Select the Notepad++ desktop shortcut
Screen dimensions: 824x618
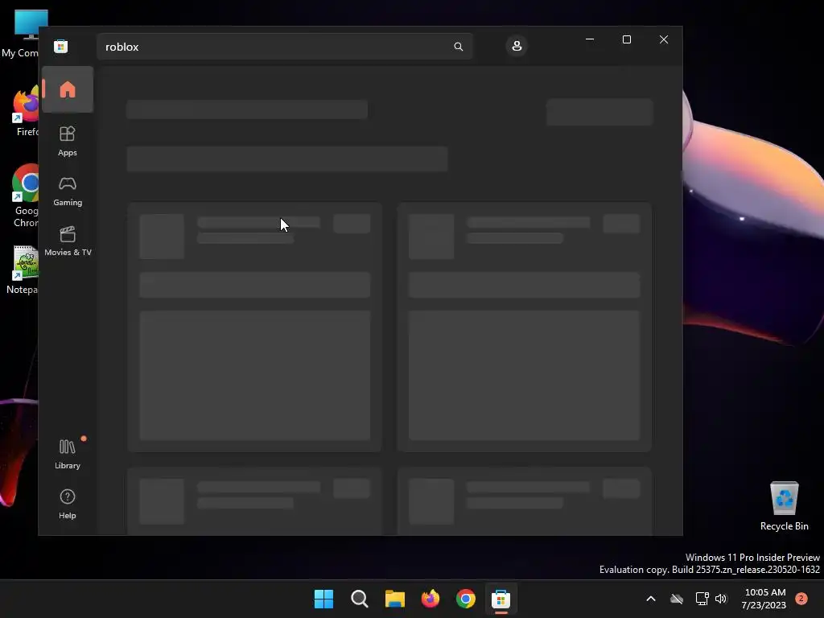point(21,270)
